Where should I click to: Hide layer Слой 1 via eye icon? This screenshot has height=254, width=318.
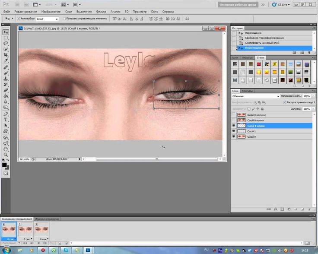pos(234,131)
